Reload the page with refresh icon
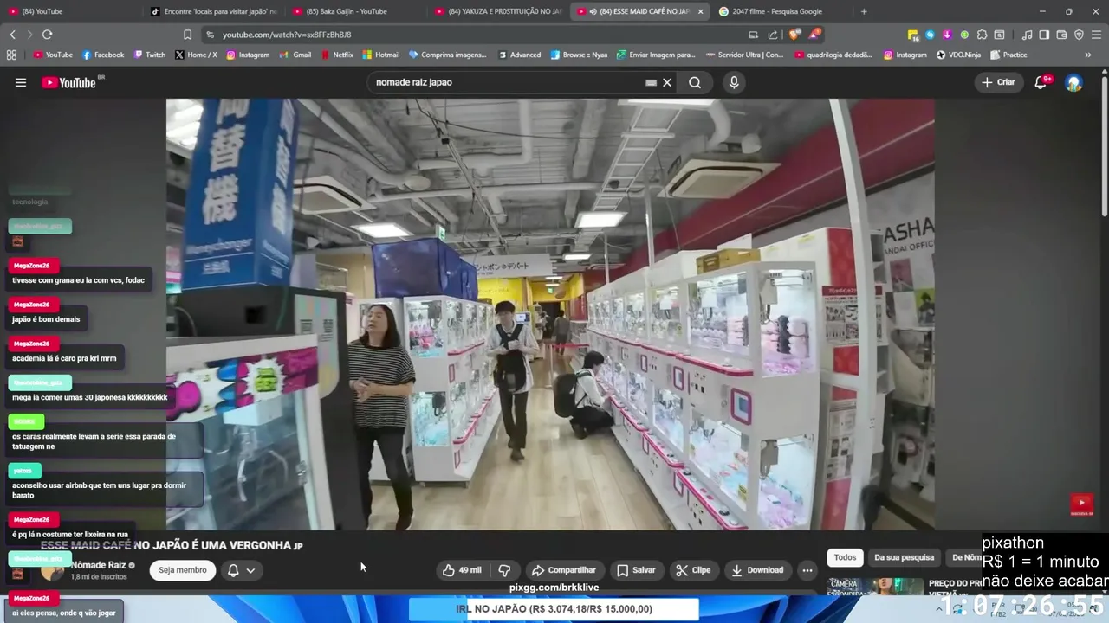 (47, 35)
